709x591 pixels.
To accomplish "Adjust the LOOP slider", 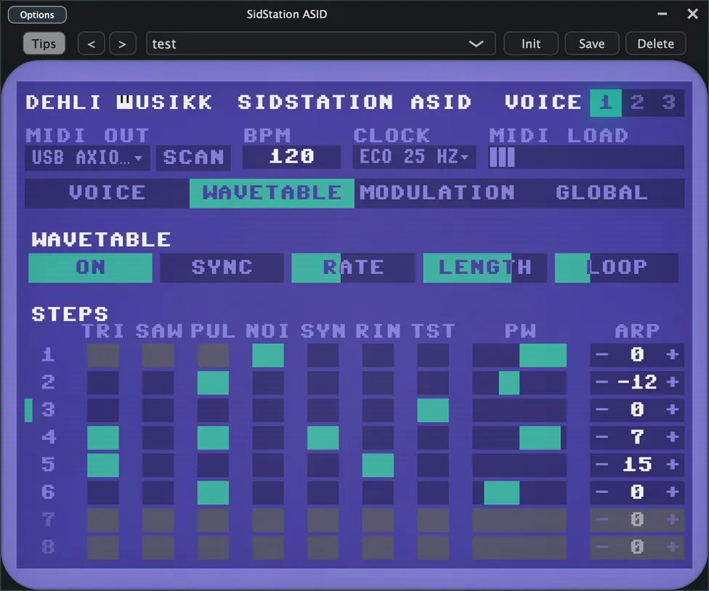I will click(x=617, y=268).
